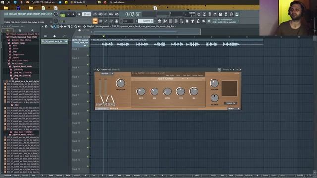Click the metronome icon in transport
The height and width of the screenshot is (178, 317).
[95, 14]
